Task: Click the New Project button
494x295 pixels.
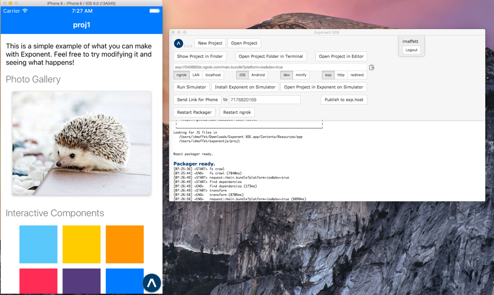Action: 210,43
